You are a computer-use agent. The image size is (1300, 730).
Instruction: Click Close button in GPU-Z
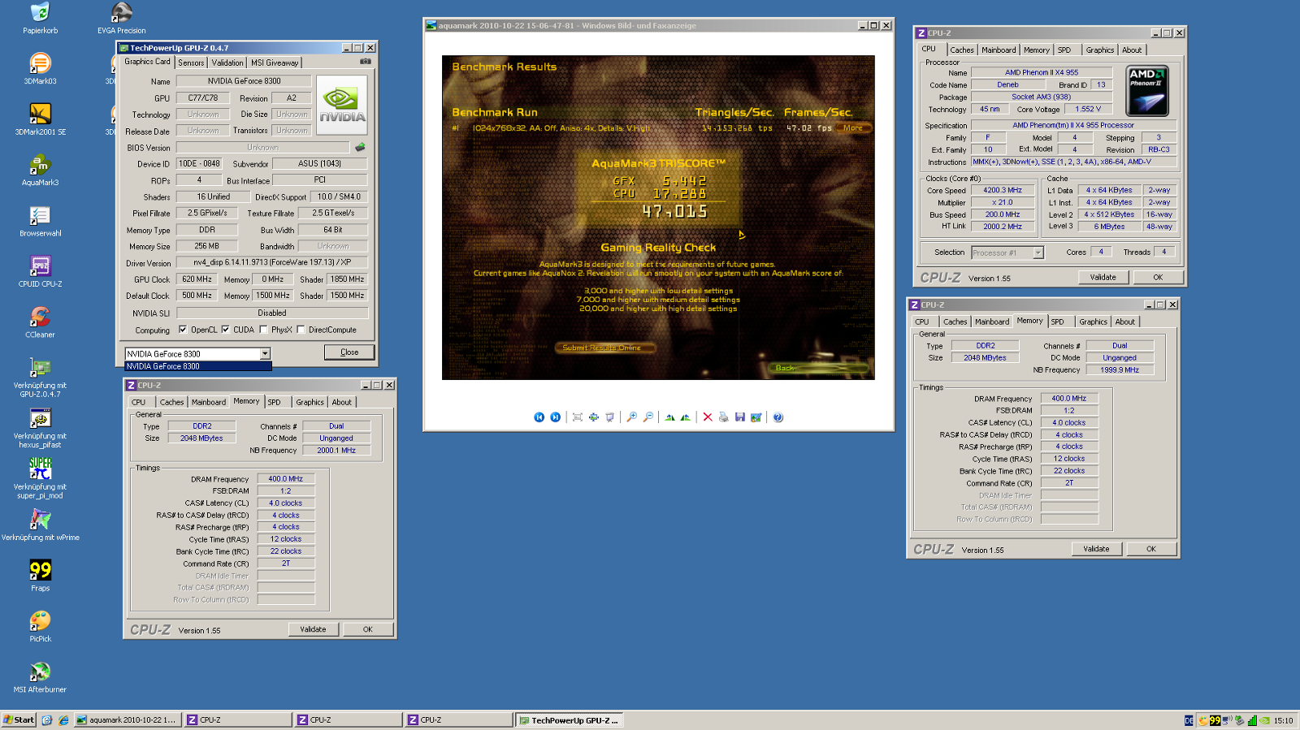coord(349,352)
